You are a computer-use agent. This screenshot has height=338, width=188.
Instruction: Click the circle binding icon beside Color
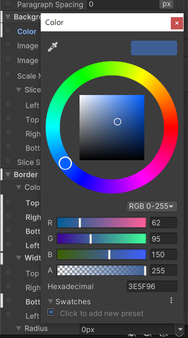pyautogui.click(x=8, y=30)
